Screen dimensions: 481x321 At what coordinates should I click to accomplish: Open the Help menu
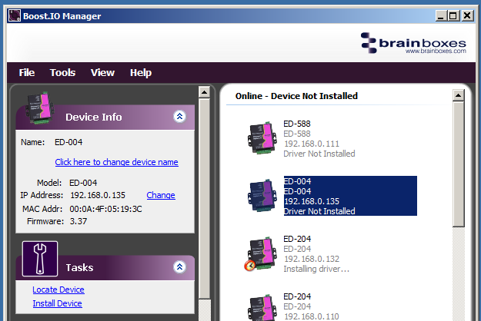[x=141, y=73]
